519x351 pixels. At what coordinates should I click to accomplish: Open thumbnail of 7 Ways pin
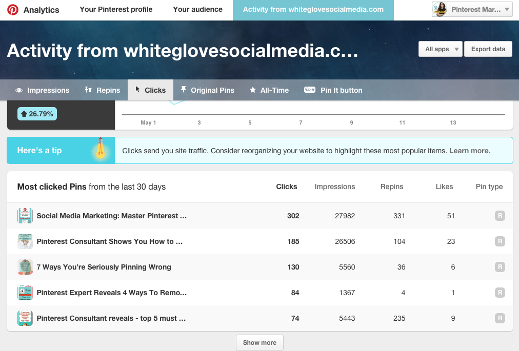pos(25,267)
